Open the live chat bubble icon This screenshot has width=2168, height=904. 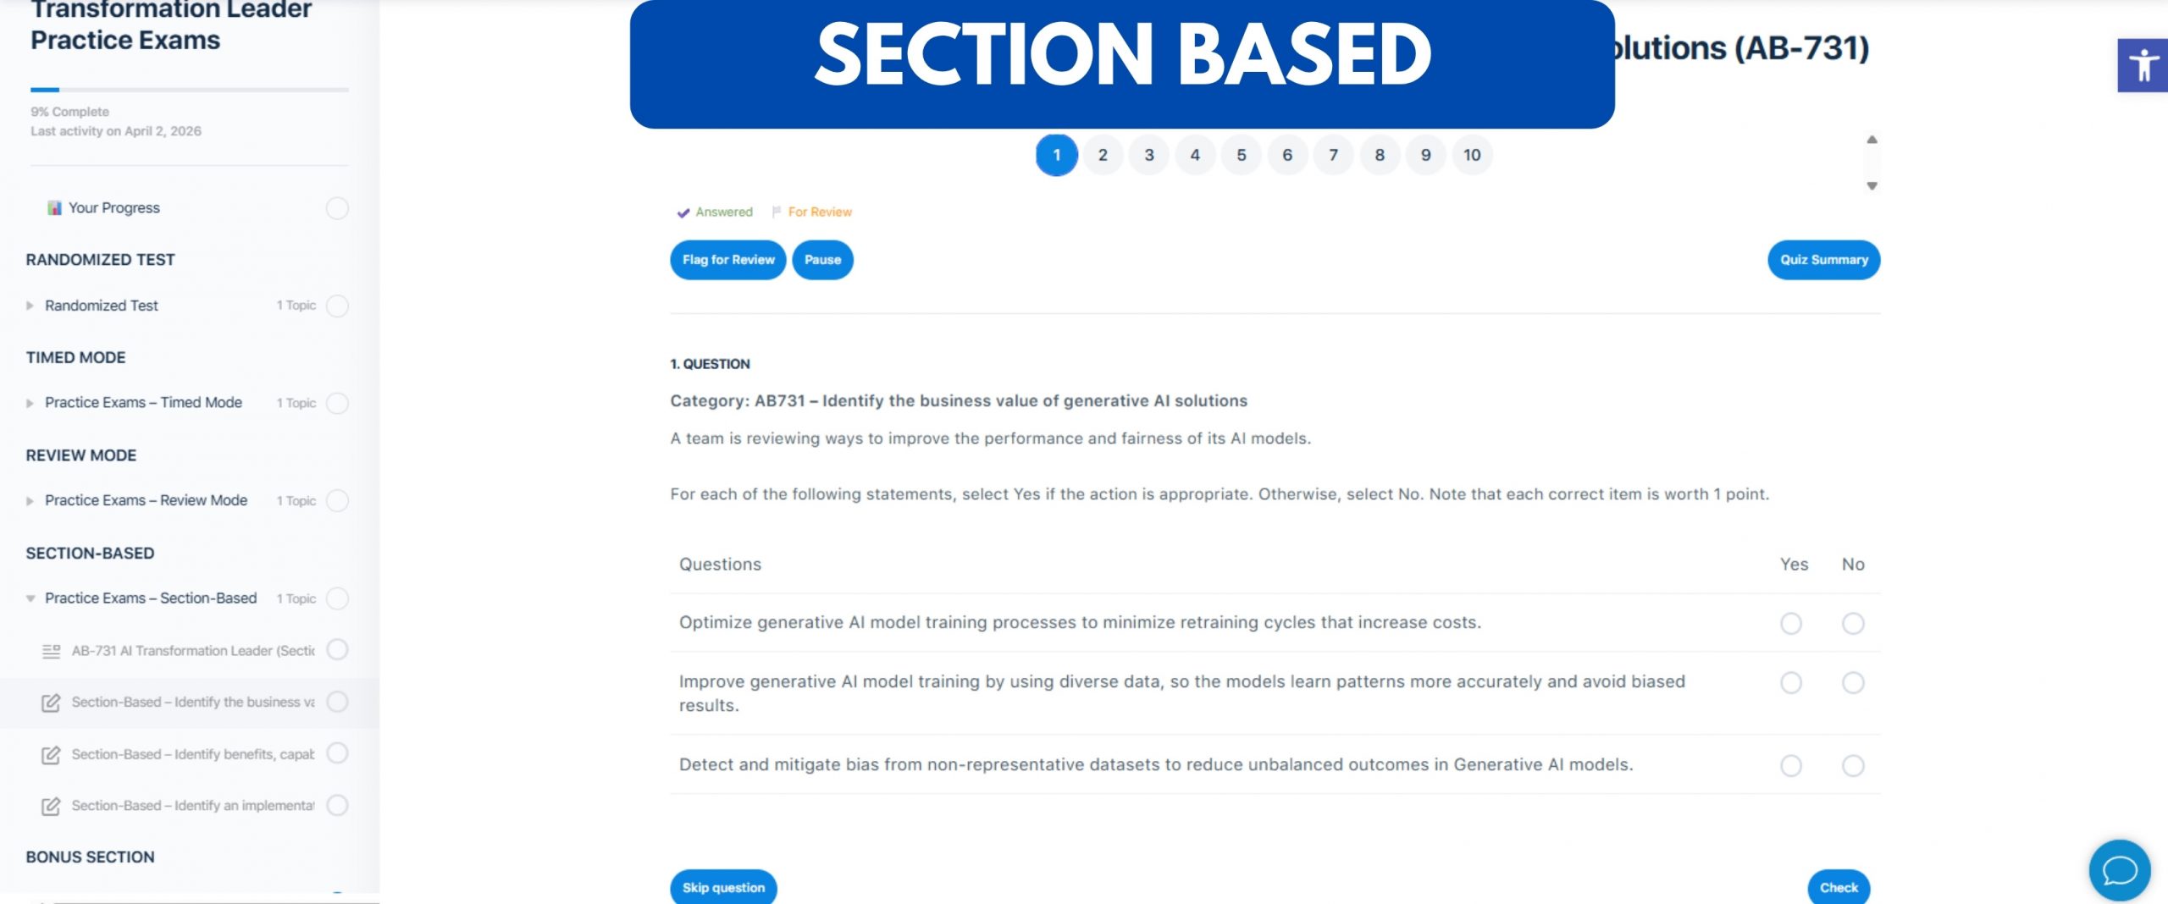(x=2119, y=869)
